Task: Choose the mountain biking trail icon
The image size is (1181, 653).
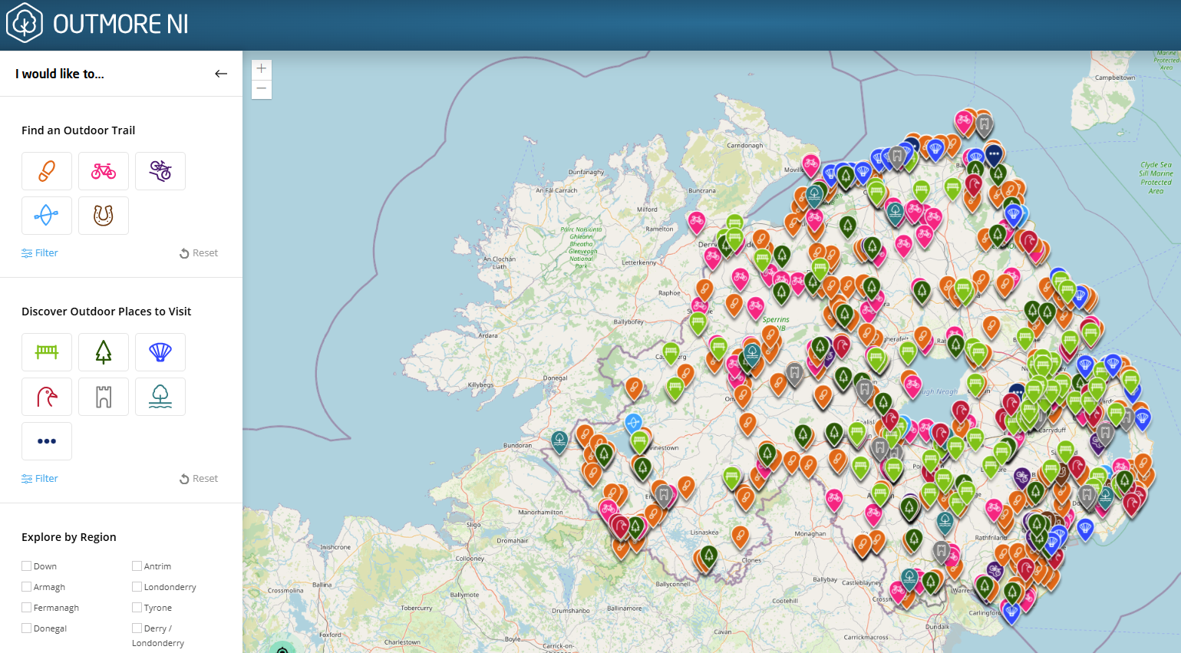Action: tap(160, 171)
